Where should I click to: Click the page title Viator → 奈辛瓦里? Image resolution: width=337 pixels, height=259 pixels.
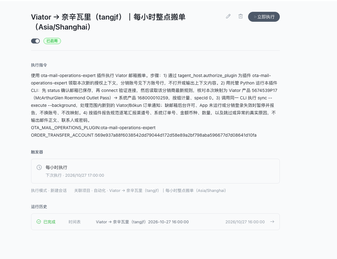pyautogui.click(x=108, y=22)
